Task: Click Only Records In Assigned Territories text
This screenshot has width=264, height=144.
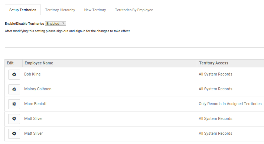Action: (x=230, y=104)
